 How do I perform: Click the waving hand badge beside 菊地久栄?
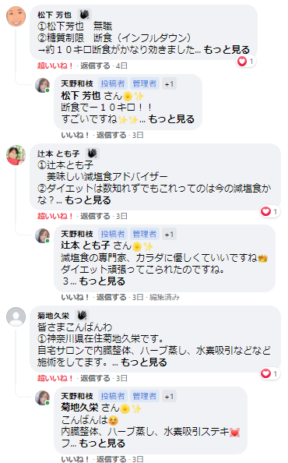tap(82, 316)
